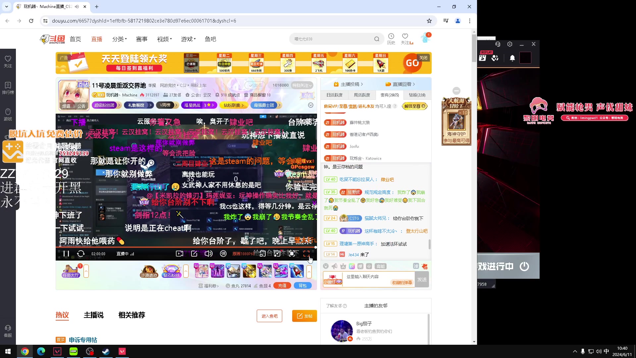Open the 赛事 navigation menu item
636x358 pixels.
142,39
